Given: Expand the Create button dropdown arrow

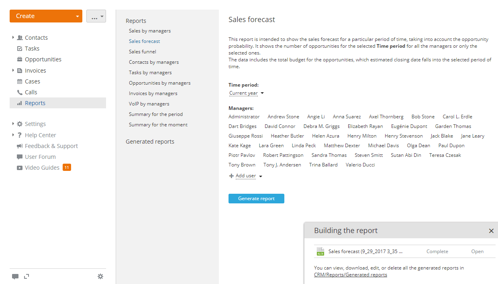Looking at the screenshot, I should pyautogui.click(x=77, y=16).
